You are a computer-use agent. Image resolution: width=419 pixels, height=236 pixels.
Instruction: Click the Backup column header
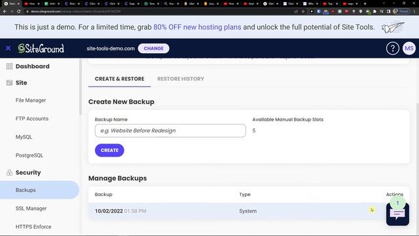103,195
